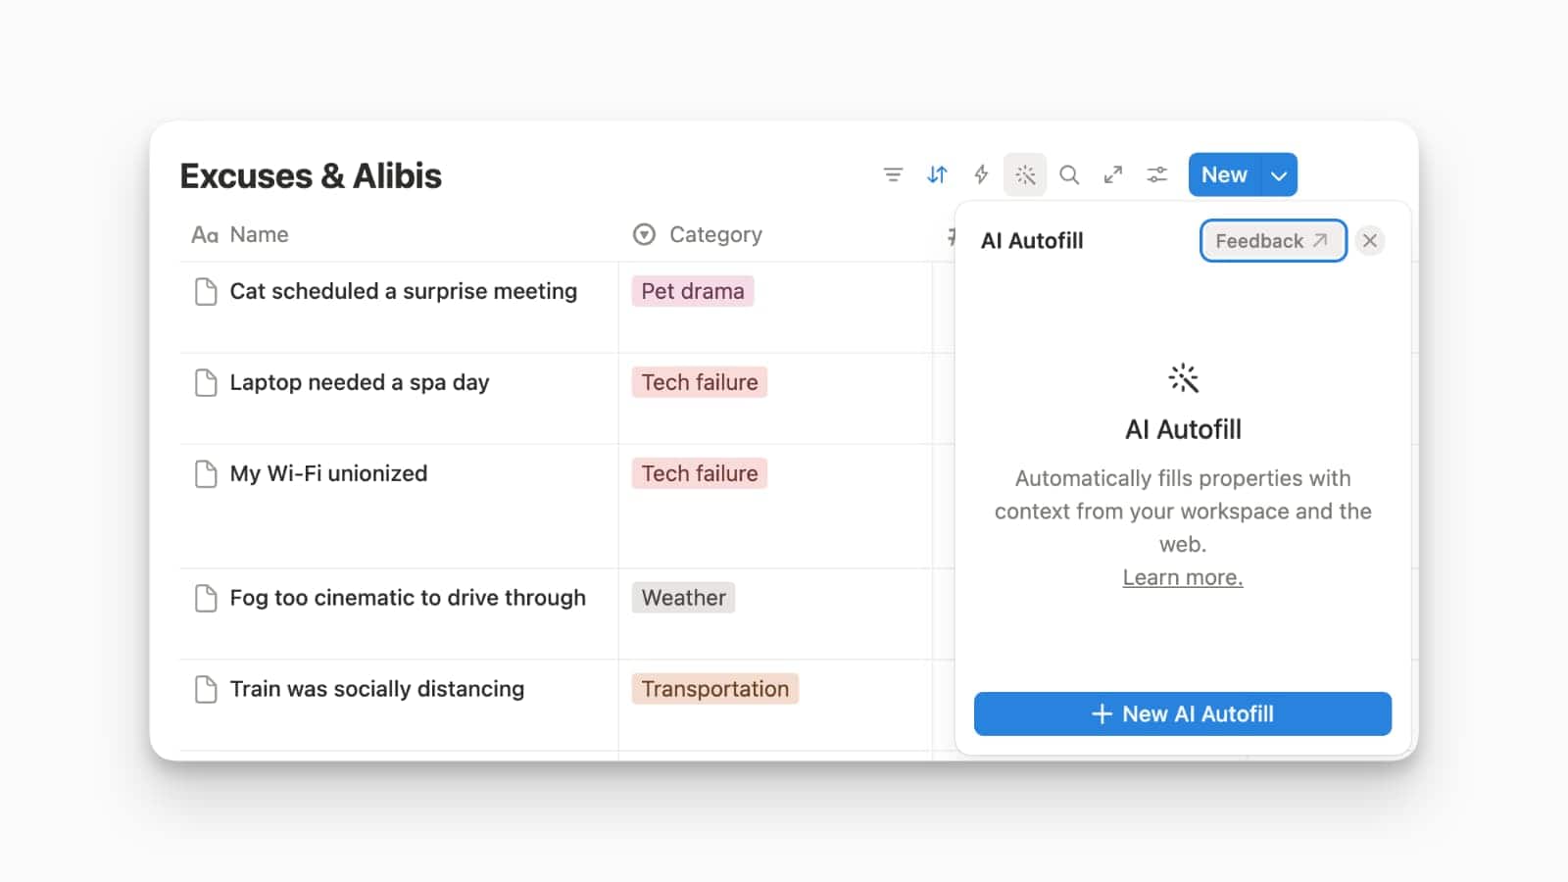Select the 'Pet drama' category tag

[692, 292]
